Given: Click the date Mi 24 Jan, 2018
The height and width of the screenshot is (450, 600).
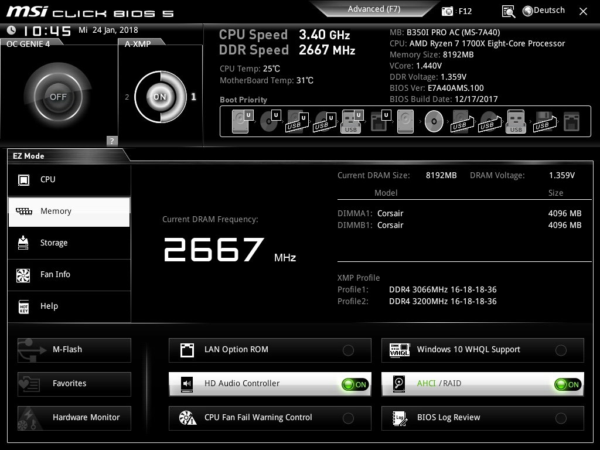Looking at the screenshot, I should [x=108, y=30].
